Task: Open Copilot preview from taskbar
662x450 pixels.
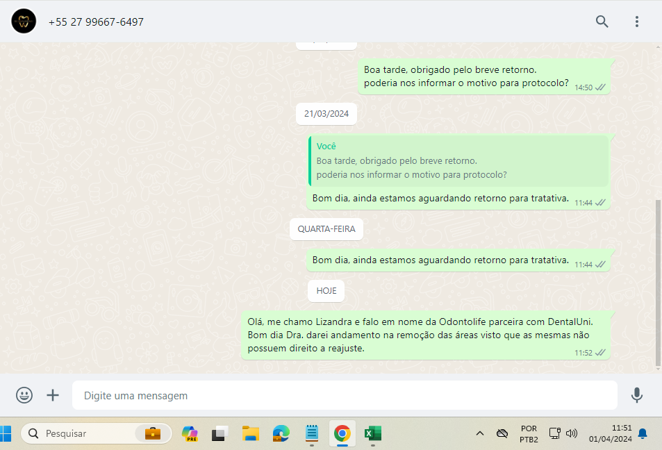Action: tap(190, 433)
